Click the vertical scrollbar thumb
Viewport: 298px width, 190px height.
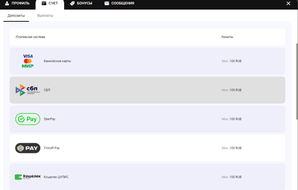point(297,82)
